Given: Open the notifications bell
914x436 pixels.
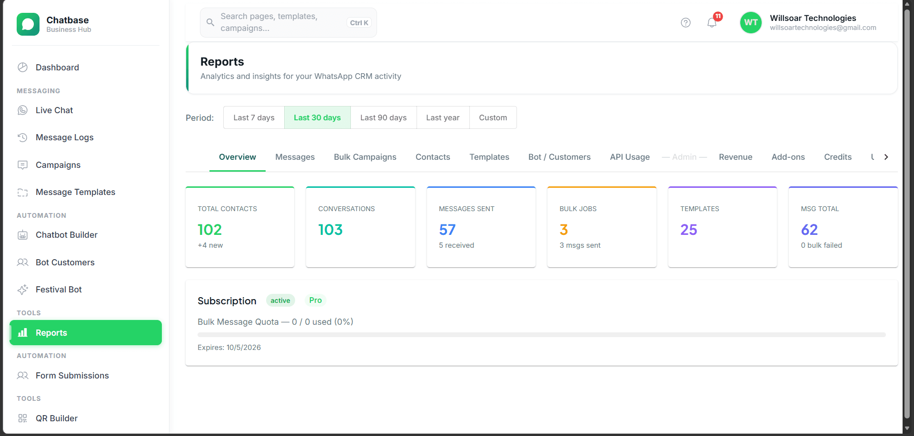Looking at the screenshot, I should pyautogui.click(x=712, y=22).
